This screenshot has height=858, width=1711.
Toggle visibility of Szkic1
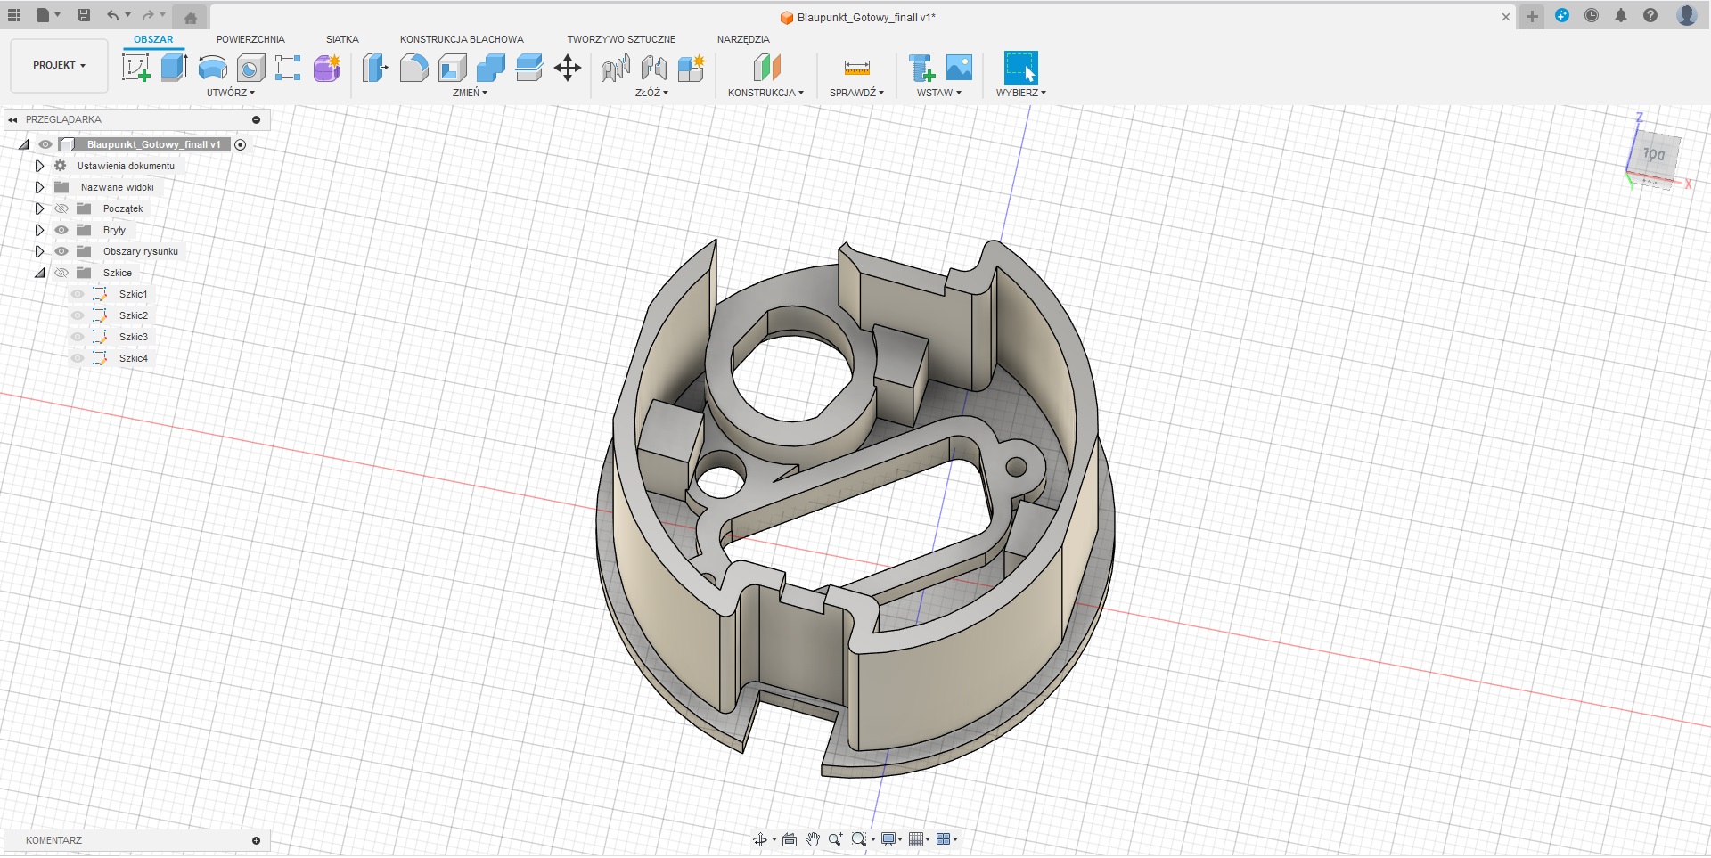(78, 294)
